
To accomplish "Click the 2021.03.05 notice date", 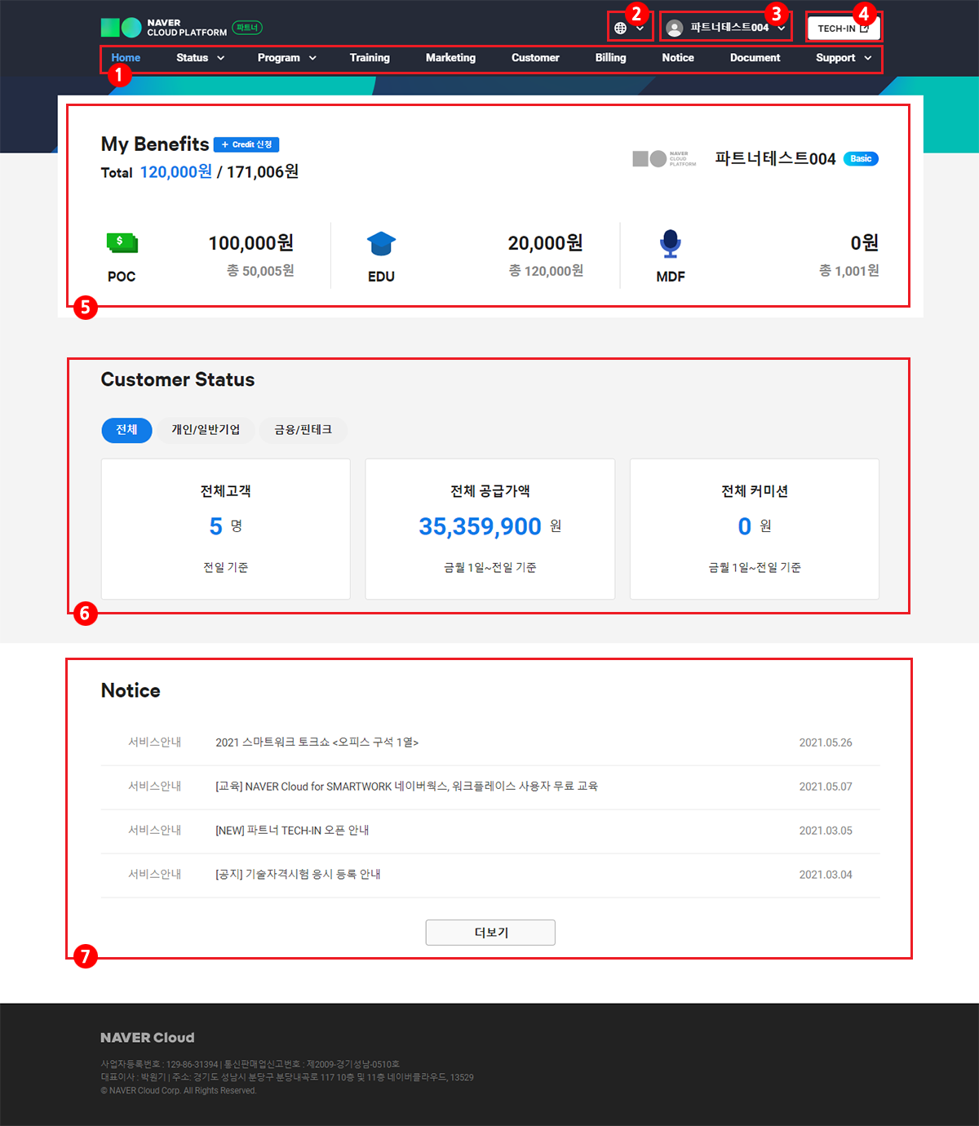I will point(826,831).
